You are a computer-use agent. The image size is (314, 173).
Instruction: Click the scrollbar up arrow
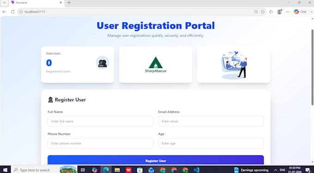click(313, 18)
